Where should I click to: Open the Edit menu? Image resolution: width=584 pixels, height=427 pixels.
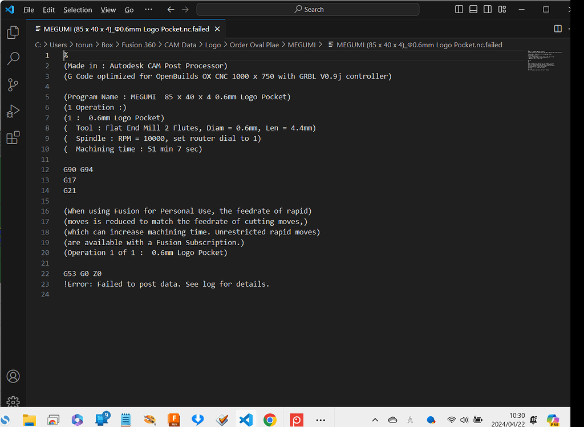49,10
